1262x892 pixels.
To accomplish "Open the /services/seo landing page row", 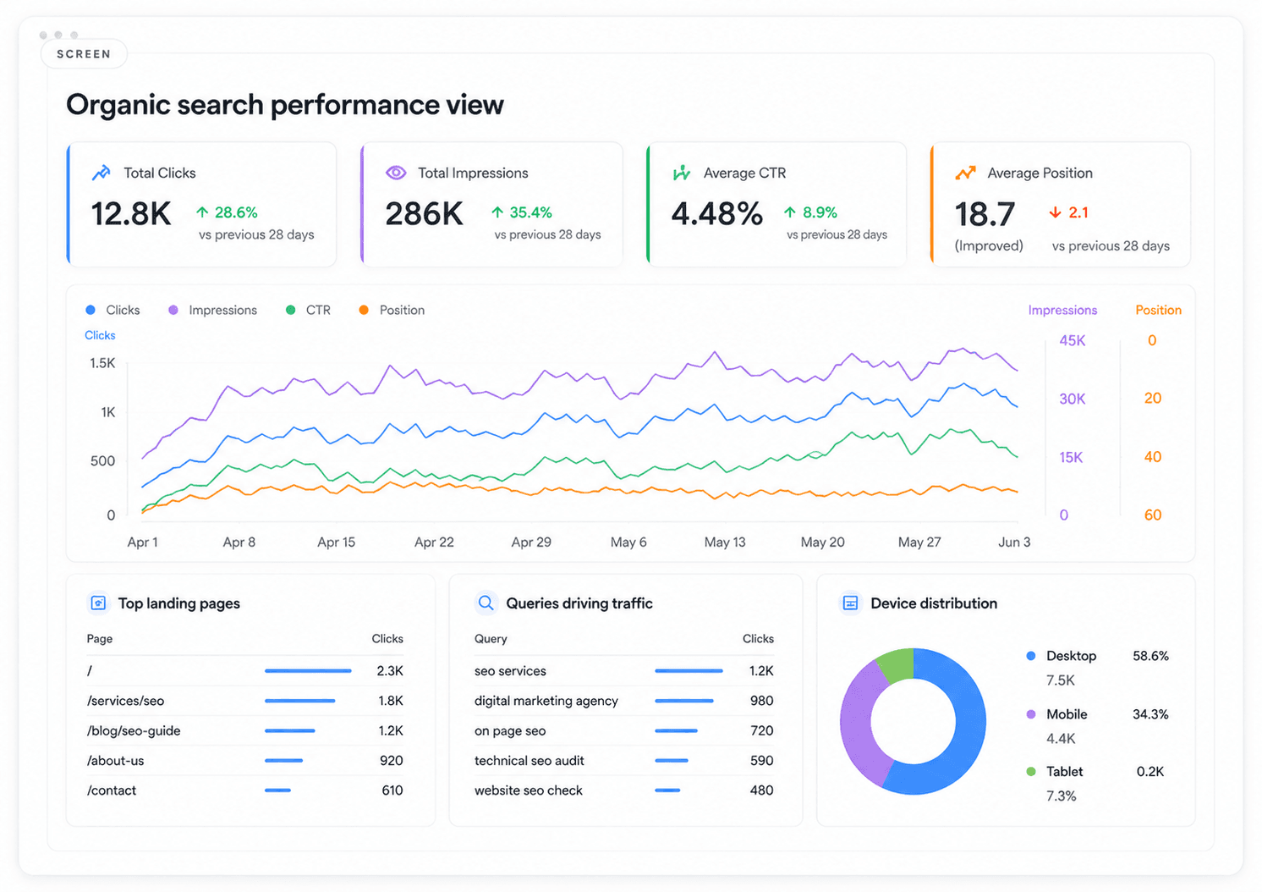I will pyautogui.click(x=244, y=701).
